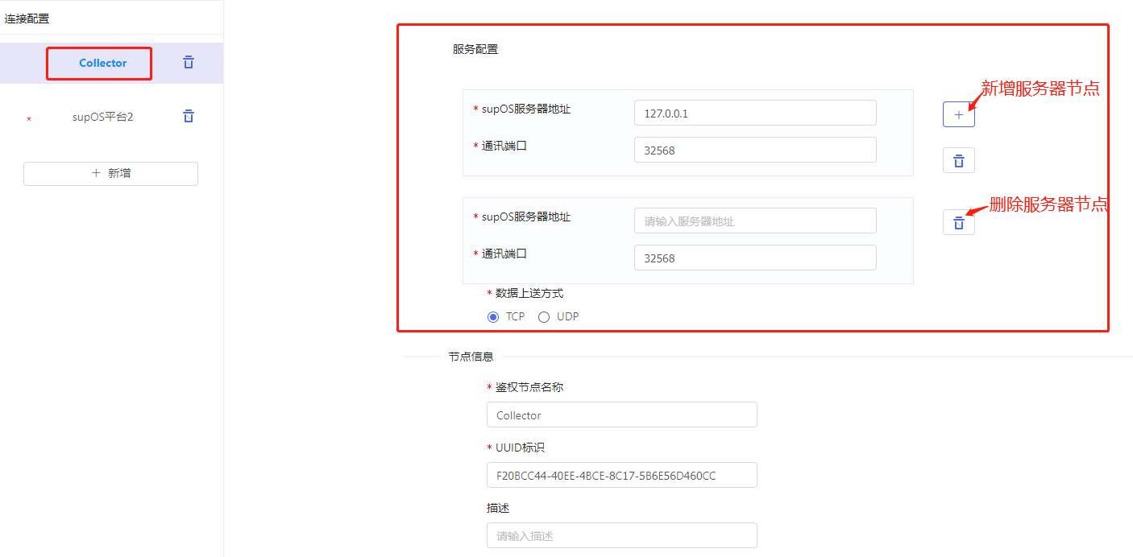
Task: Focus the second server node's 通讯端口 field
Action: click(x=754, y=258)
